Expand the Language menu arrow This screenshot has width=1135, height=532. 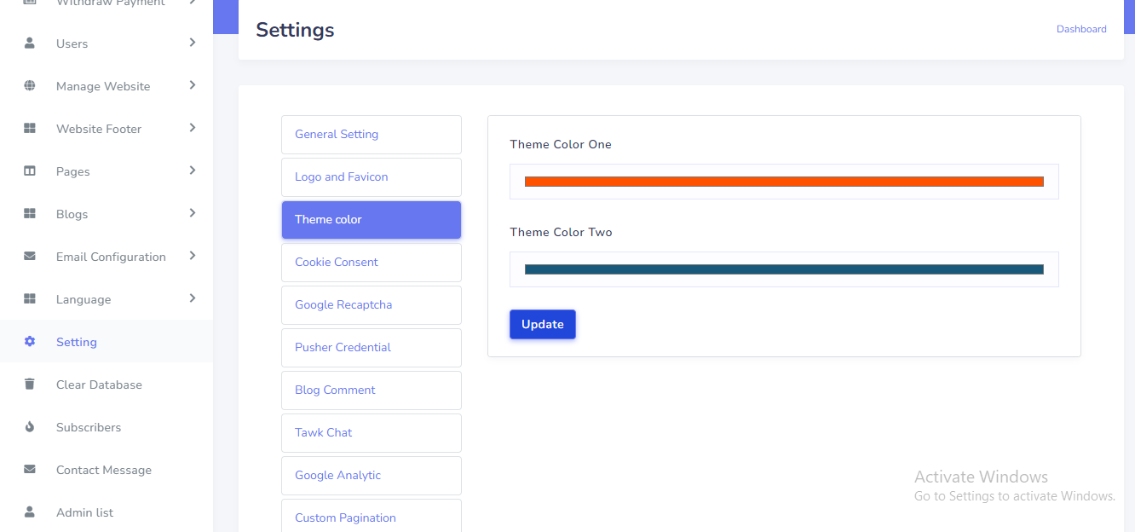coord(193,298)
